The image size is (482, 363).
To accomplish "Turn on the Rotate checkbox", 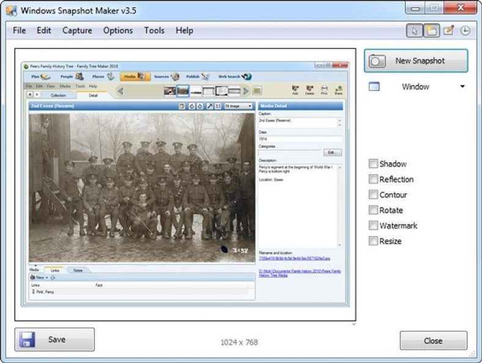I will [373, 210].
